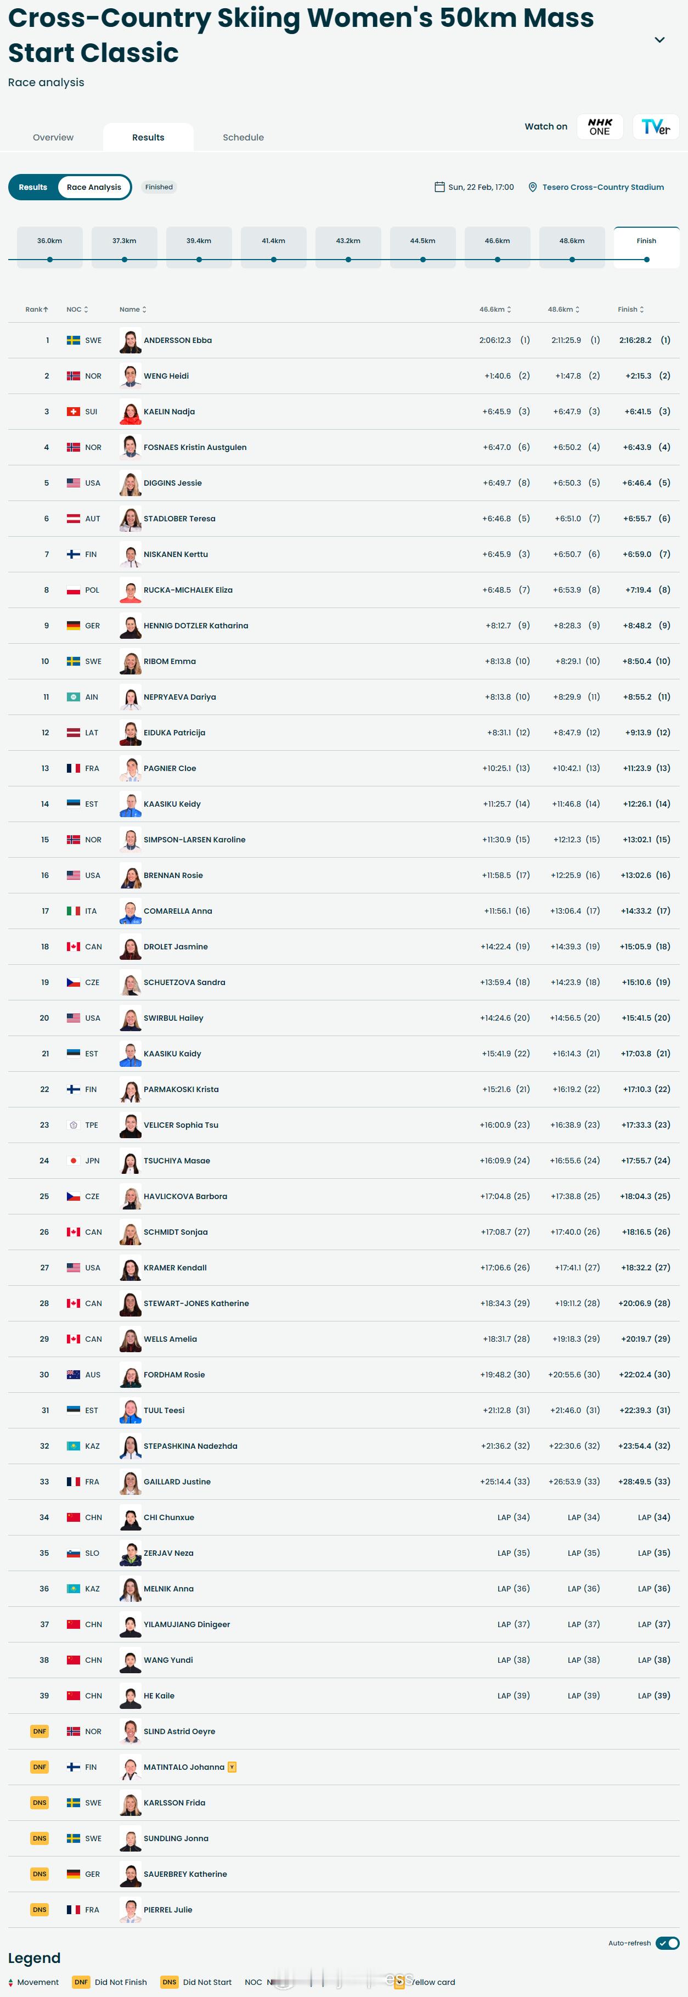The image size is (688, 1997).
Task: Open the Overview tab
Action: pyautogui.click(x=53, y=137)
